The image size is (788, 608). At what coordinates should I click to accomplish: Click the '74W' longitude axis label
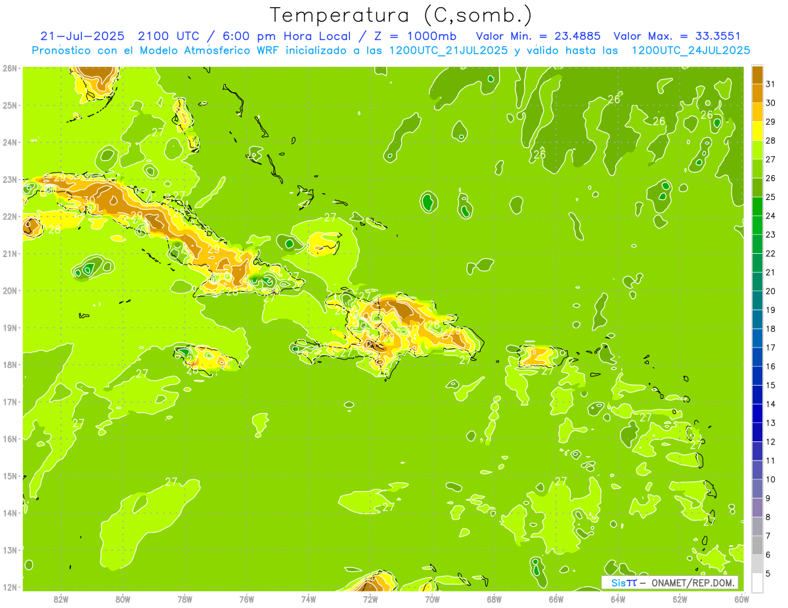coord(309,598)
